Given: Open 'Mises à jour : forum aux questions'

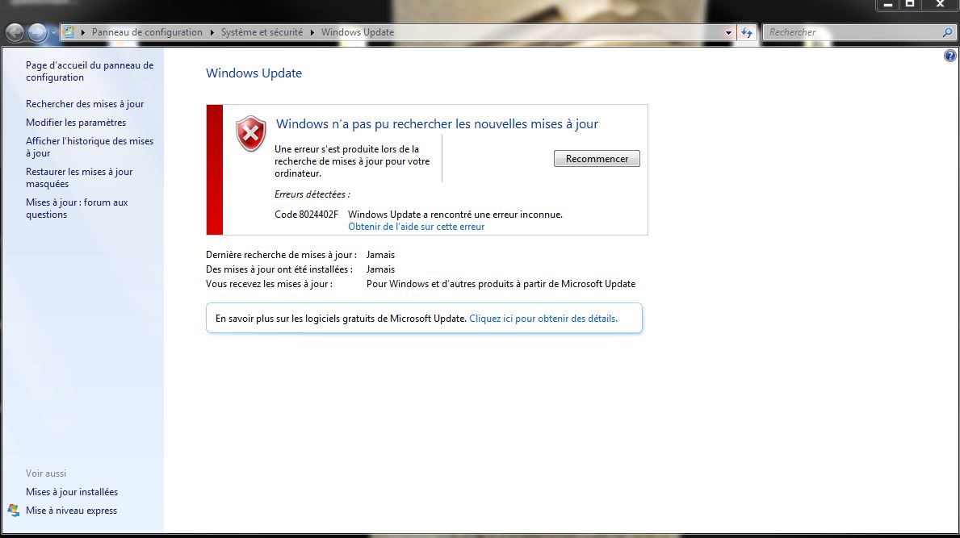Looking at the screenshot, I should [77, 208].
